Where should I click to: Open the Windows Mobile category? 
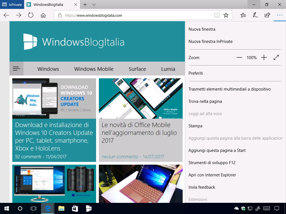coord(94,69)
